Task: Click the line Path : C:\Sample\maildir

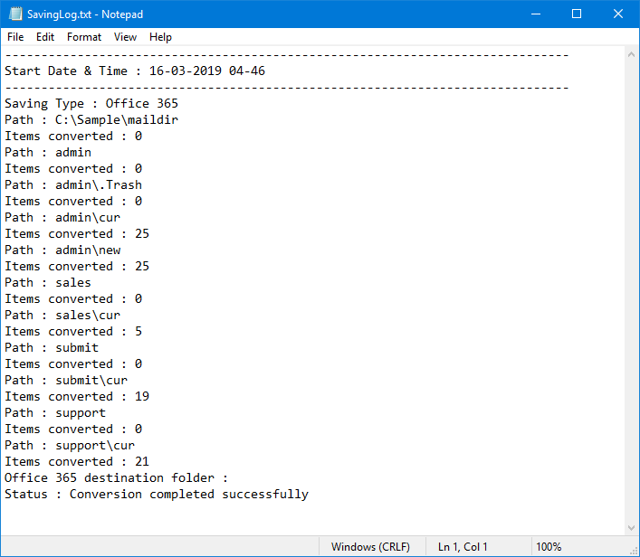Action: pos(91,120)
